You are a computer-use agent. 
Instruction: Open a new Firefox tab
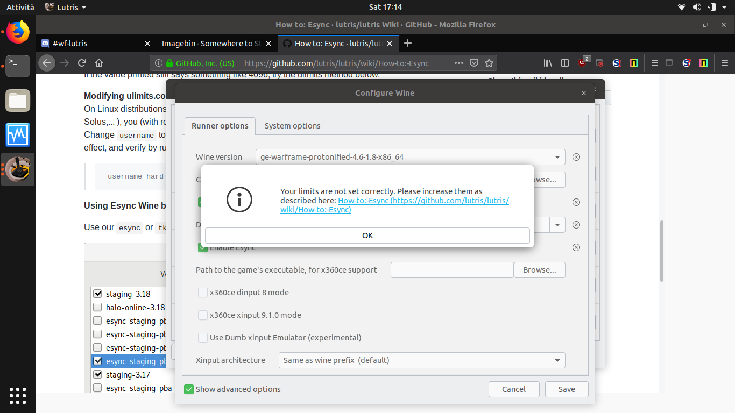[x=408, y=43]
